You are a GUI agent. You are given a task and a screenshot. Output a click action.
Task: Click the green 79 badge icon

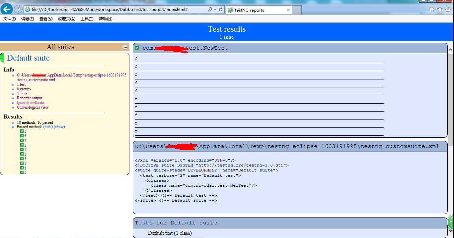click(x=451, y=222)
